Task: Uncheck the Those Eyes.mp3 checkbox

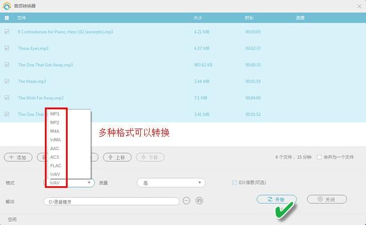Action: (7, 48)
